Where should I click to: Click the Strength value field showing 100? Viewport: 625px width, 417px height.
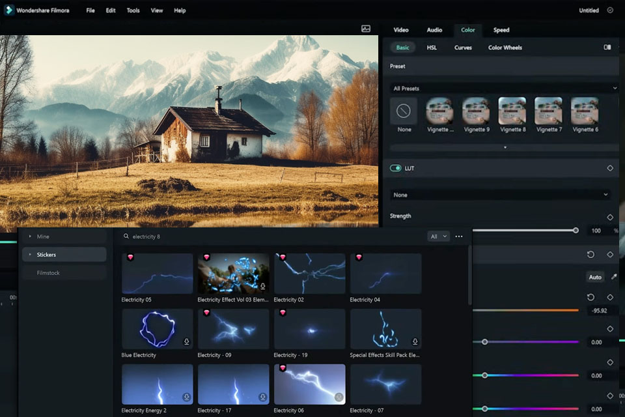[596, 231]
